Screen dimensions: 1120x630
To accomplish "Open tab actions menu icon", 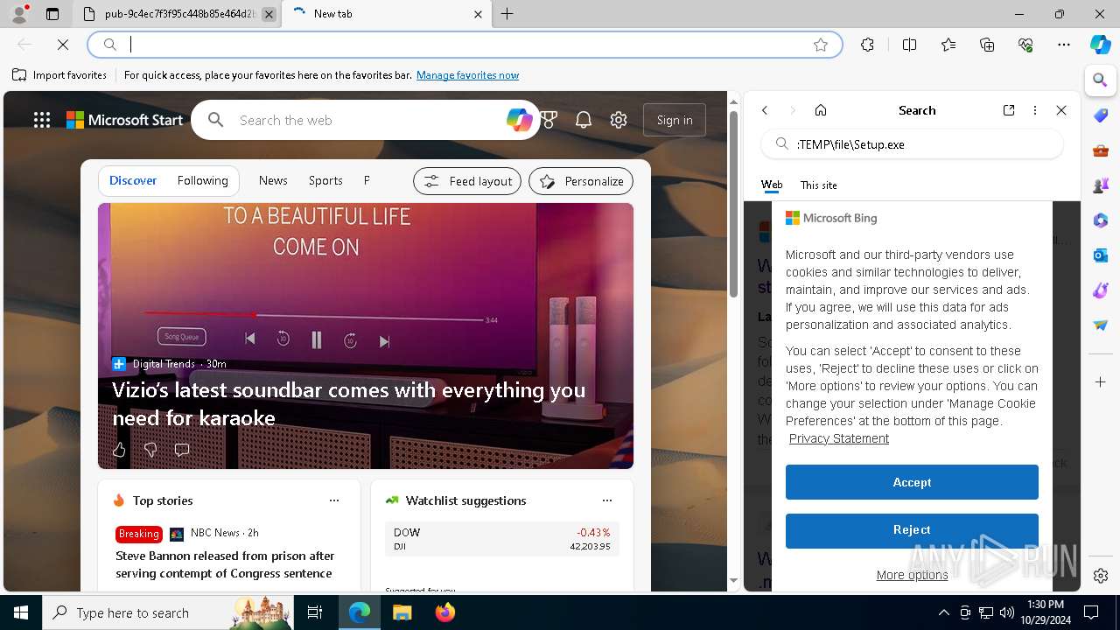I will coord(52,14).
